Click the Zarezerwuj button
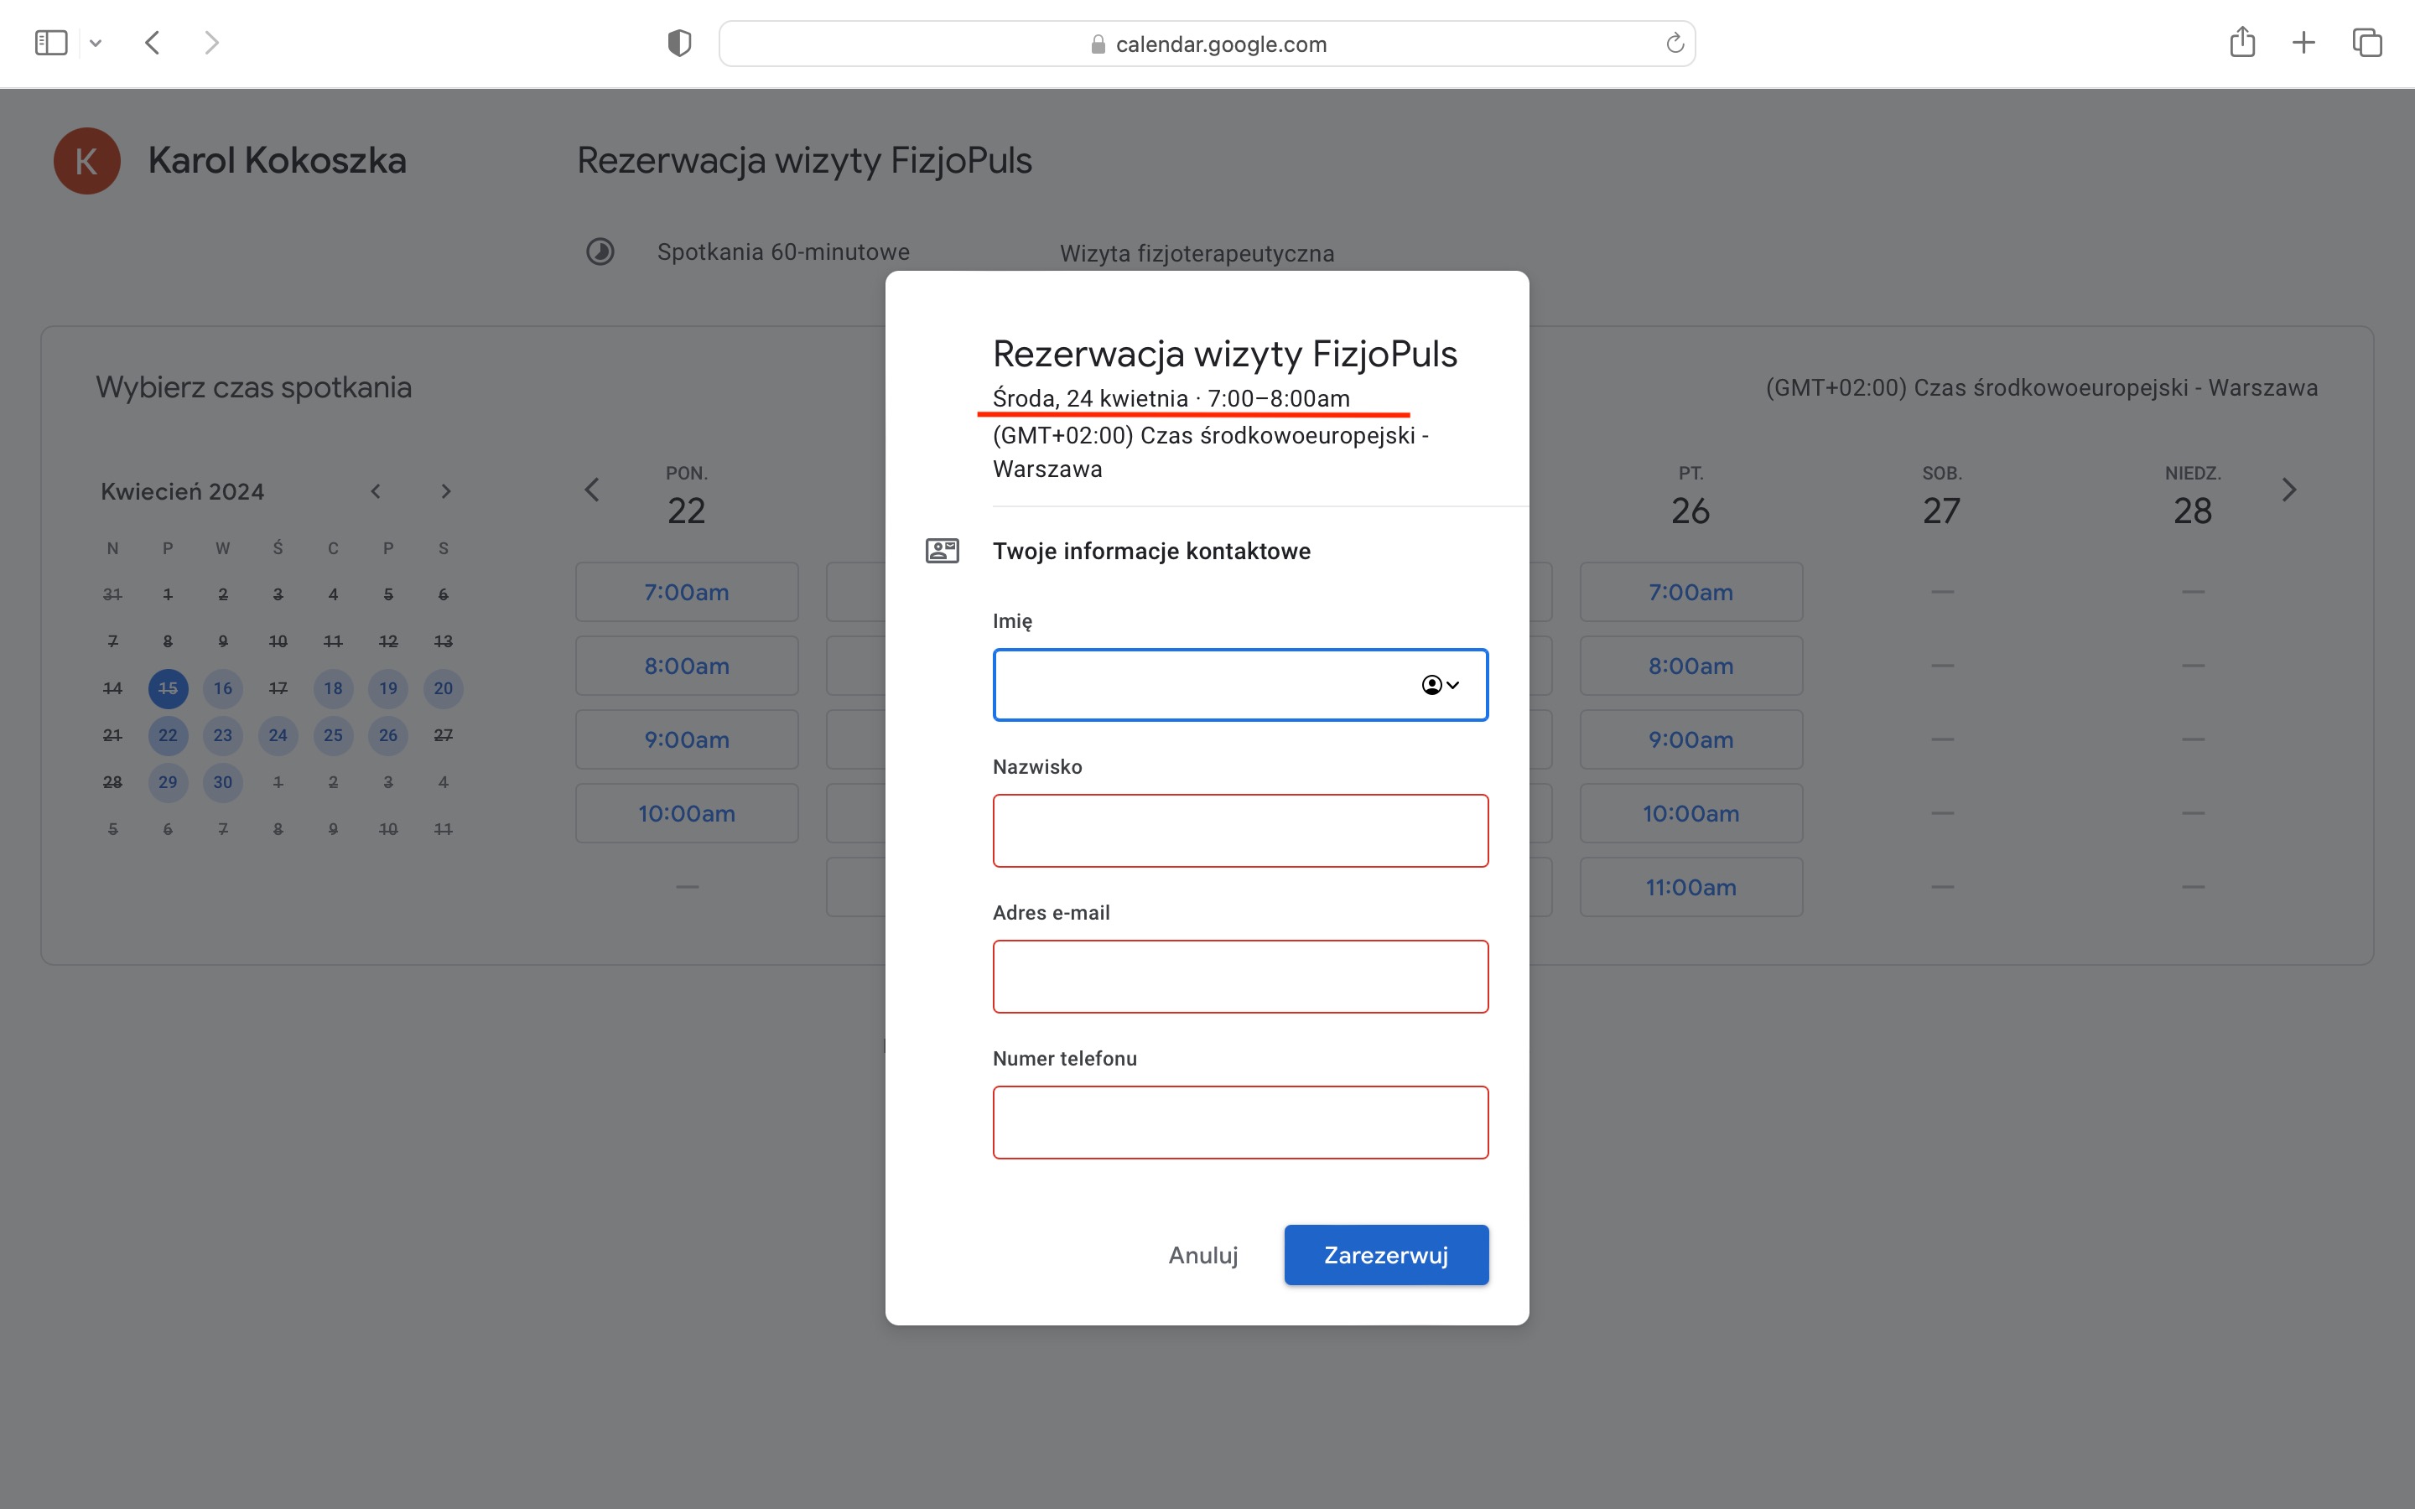2415x1509 pixels. 1386,1254
